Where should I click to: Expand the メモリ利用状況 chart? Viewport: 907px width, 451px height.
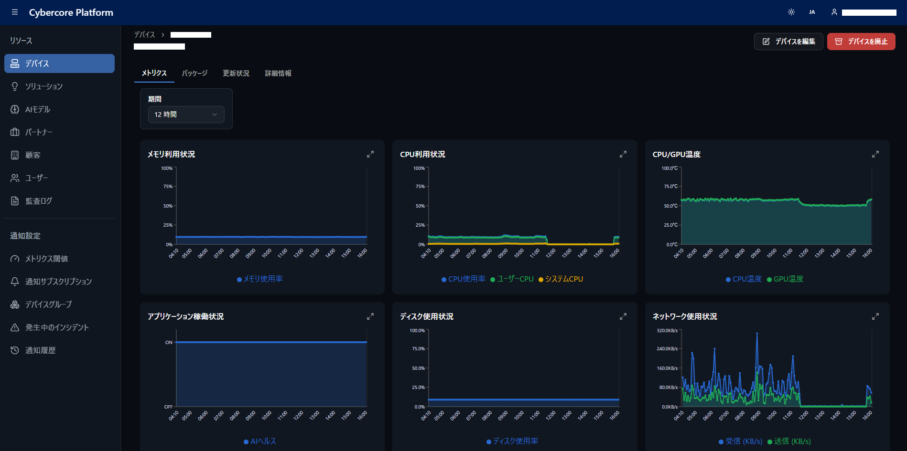pos(370,154)
